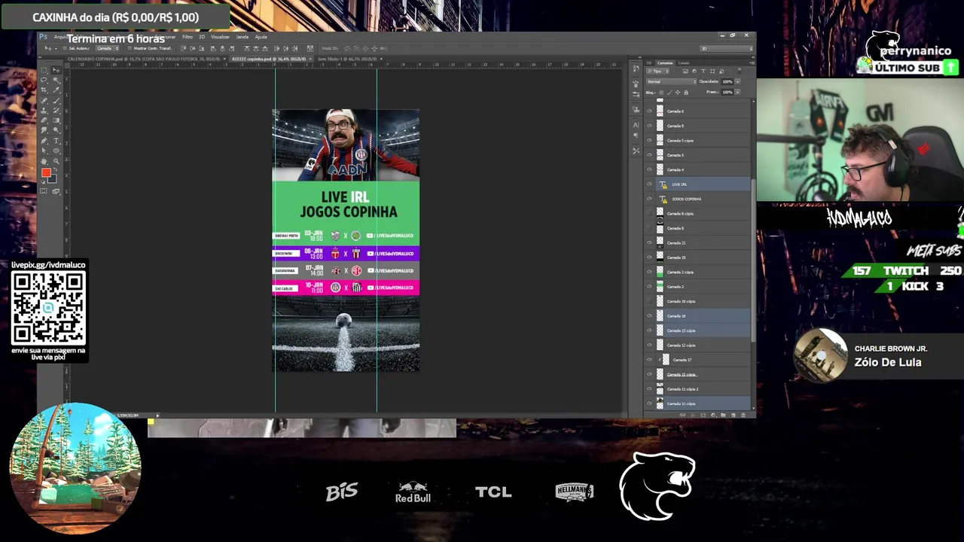Hide the JOGOS COPINHA text layer

650,199
